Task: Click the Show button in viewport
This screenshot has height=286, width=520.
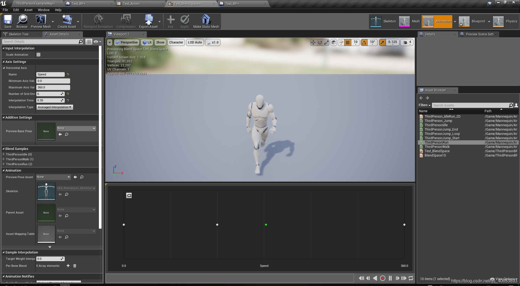Action: tap(160, 42)
